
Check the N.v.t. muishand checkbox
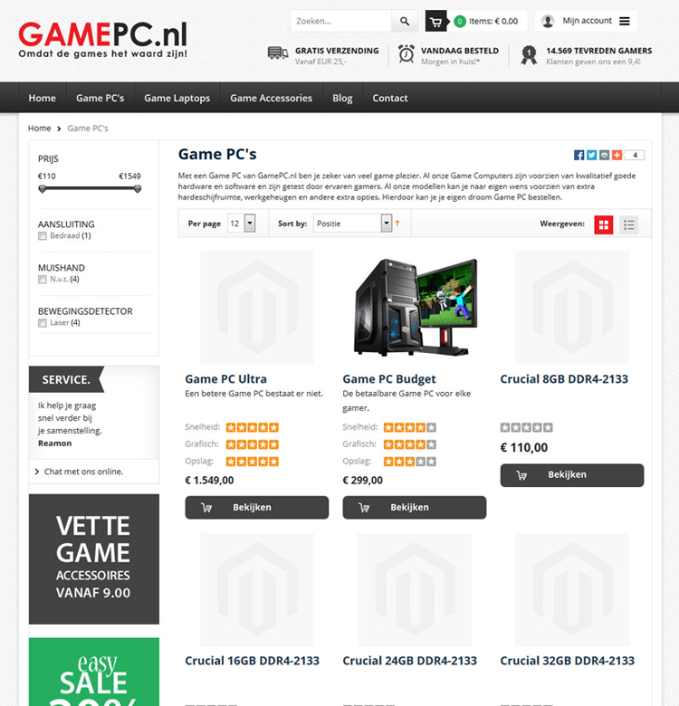pos(43,280)
